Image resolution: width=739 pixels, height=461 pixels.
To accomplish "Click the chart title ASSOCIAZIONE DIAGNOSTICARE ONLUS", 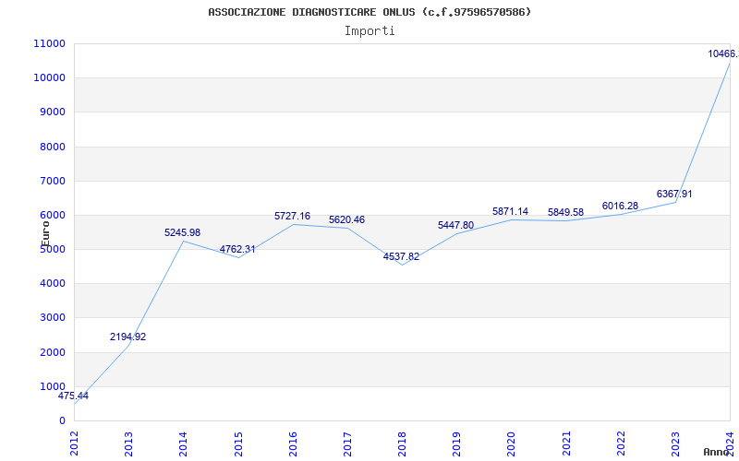I will [x=369, y=12].
